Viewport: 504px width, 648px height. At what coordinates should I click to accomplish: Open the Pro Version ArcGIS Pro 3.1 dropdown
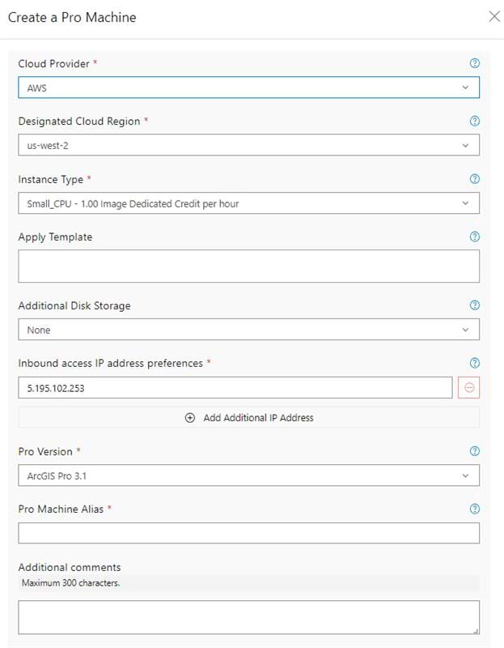pyautogui.click(x=248, y=475)
